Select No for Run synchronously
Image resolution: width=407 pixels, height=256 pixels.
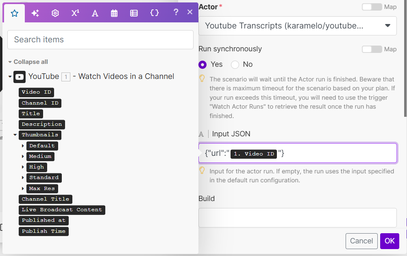click(235, 64)
